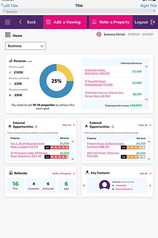Click the Home grid icon
158x238 pixels.
coord(8,35)
